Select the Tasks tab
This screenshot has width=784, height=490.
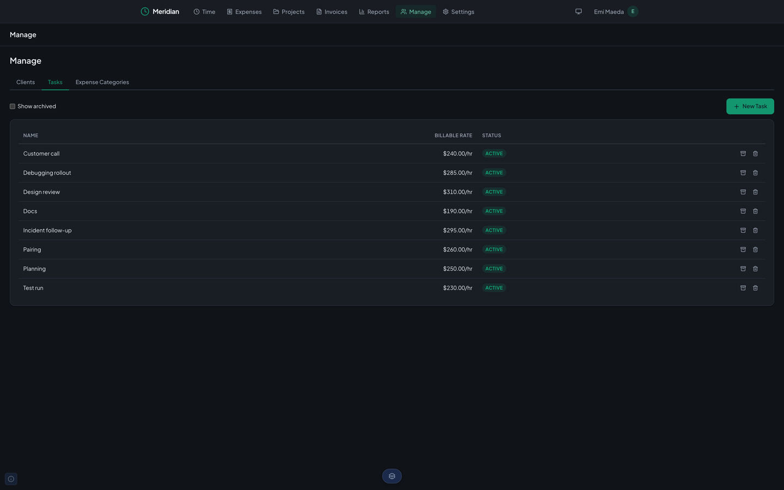click(55, 82)
